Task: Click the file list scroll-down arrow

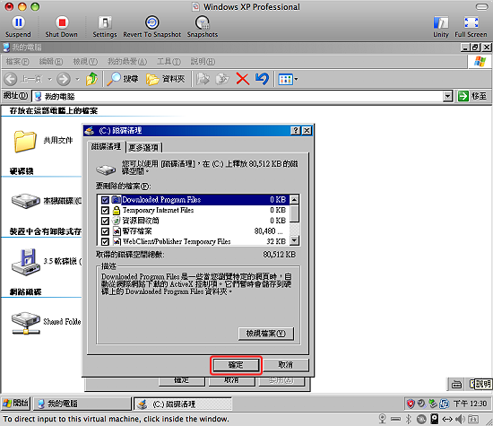Action: click(x=294, y=241)
